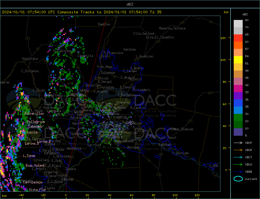Click the white Carrizalejo label
Screen dimensions: 260x199
click(33, 182)
